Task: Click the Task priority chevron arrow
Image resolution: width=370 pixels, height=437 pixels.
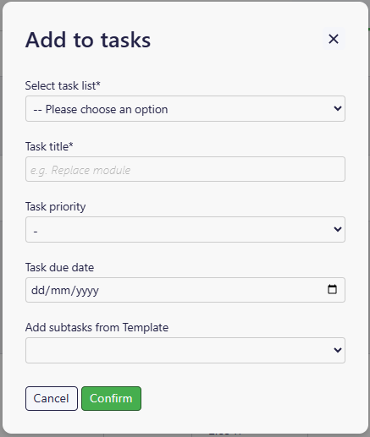Action: pos(338,229)
